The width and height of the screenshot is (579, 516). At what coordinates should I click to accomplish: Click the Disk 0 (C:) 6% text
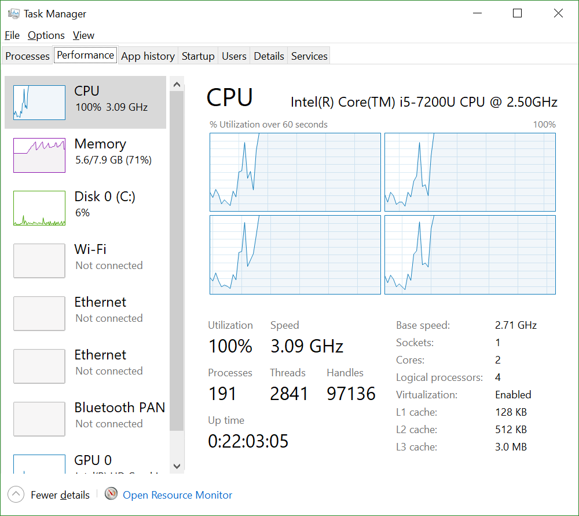(x=82, y=213)
